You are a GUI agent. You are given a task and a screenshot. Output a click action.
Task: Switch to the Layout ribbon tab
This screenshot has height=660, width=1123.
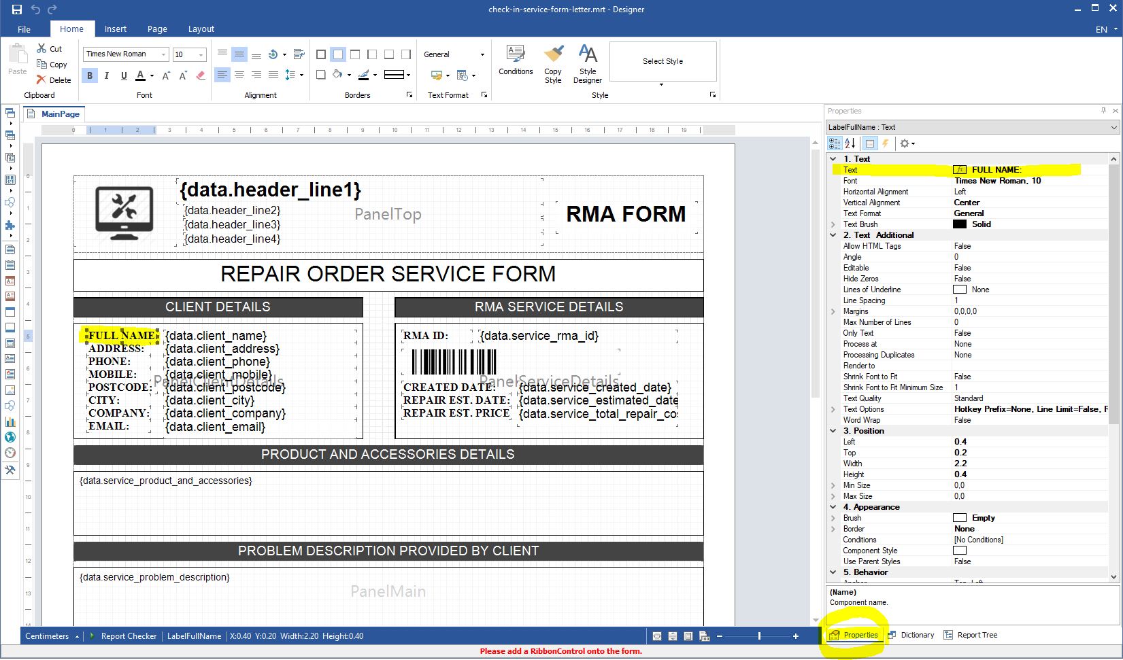pos(201,29)
